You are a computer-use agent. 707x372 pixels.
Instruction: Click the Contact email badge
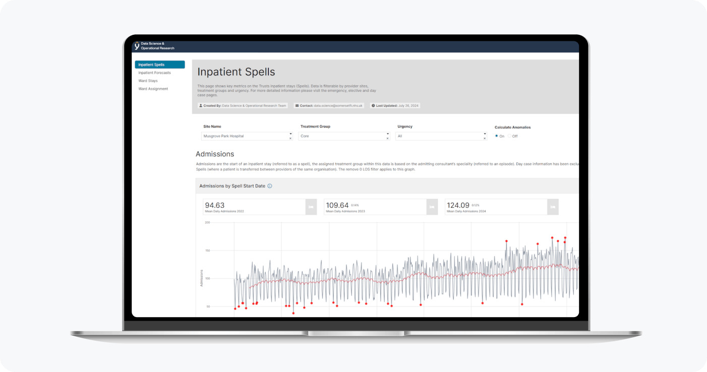click(329, 106)
